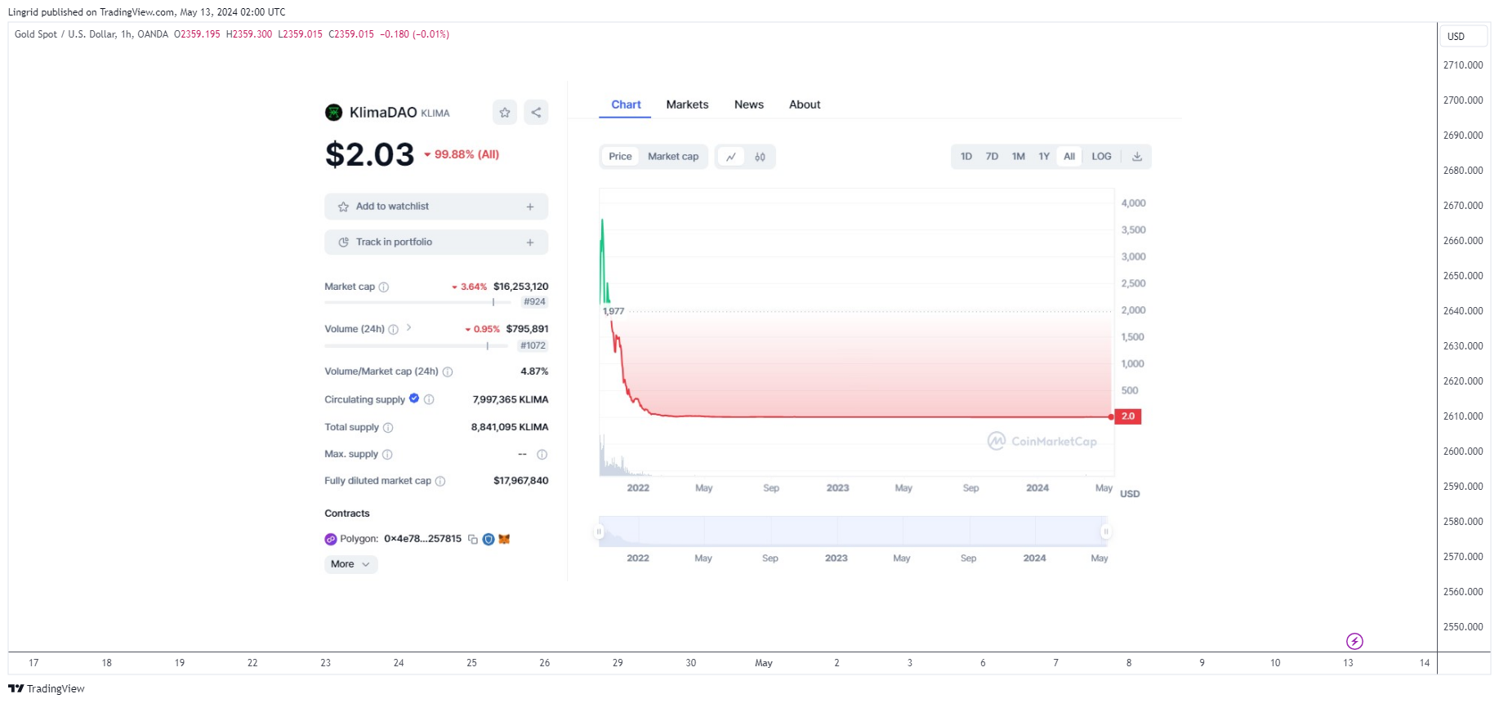Click the Fully diluted market cap info icon

(440, 482)
